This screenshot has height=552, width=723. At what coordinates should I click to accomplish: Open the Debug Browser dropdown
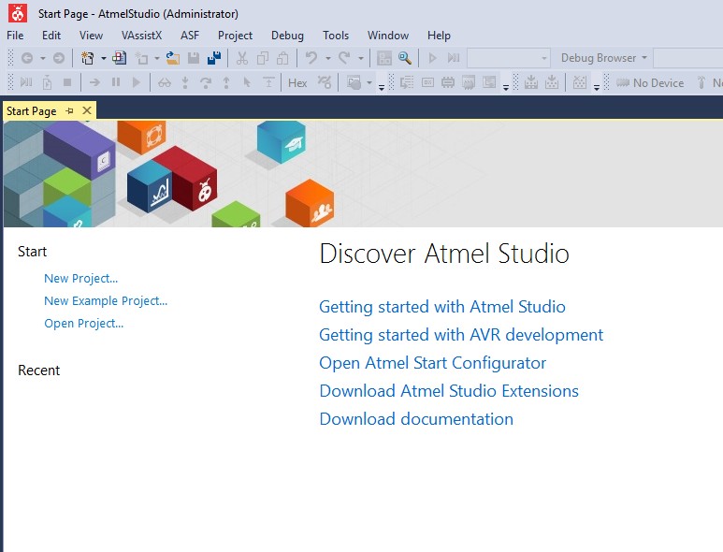[x=603, y=58]
